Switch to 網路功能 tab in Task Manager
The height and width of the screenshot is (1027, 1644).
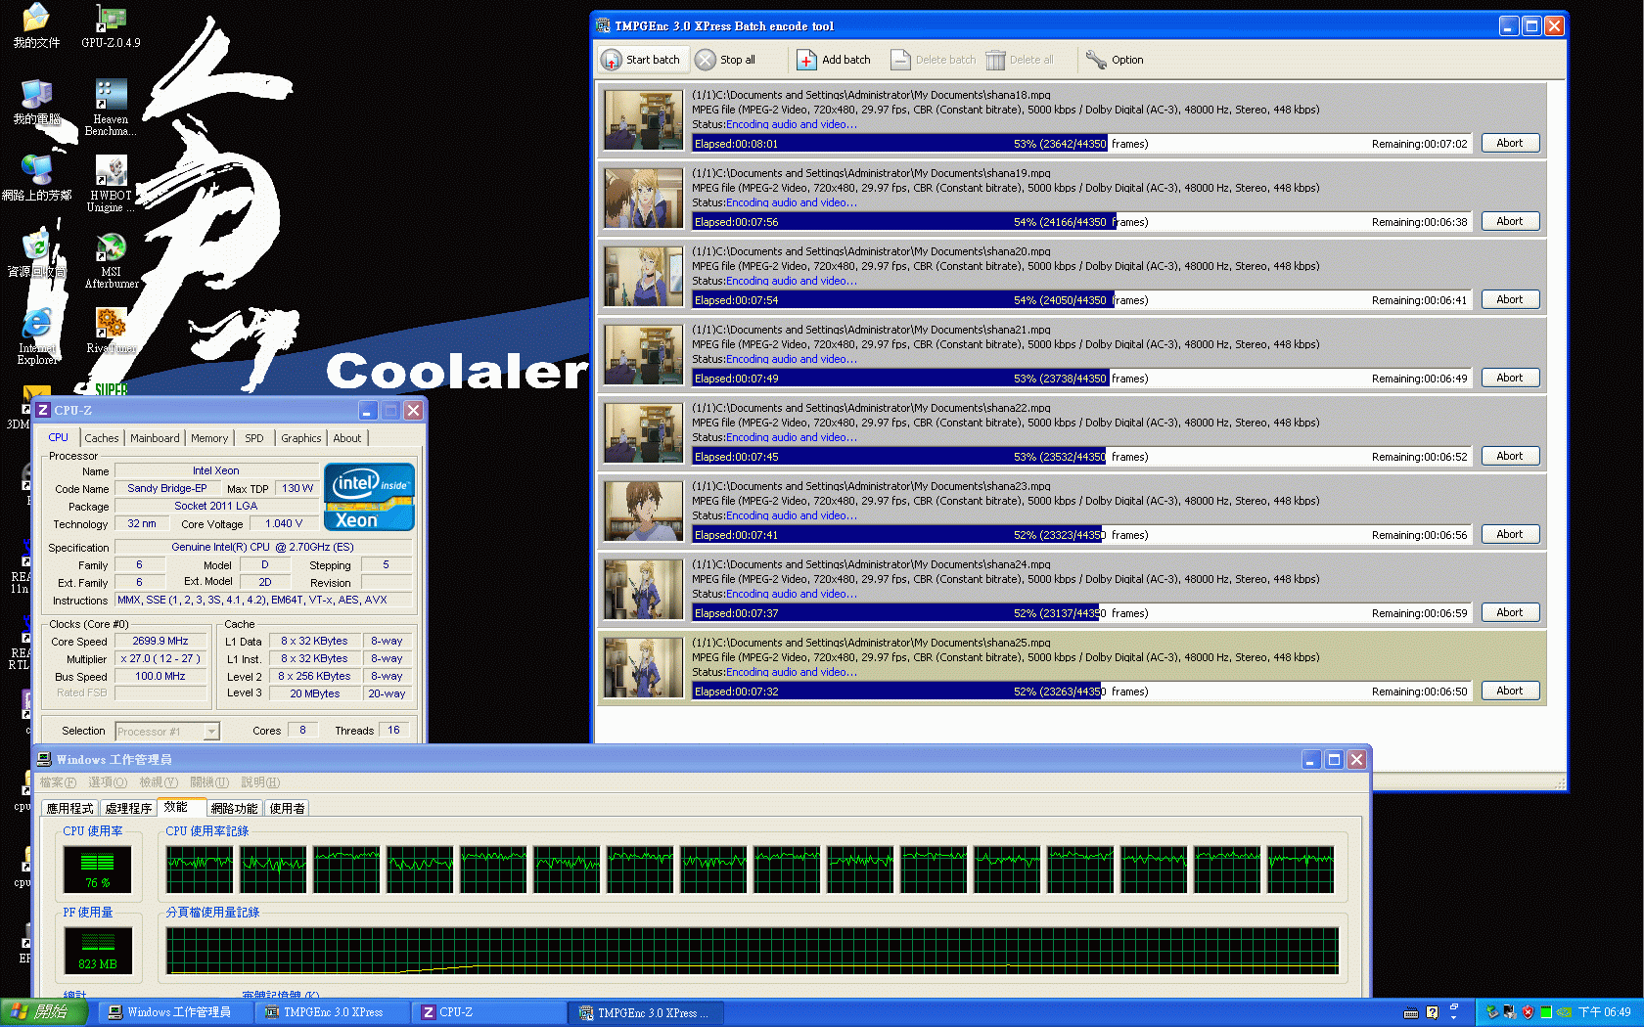click(235, 808)
